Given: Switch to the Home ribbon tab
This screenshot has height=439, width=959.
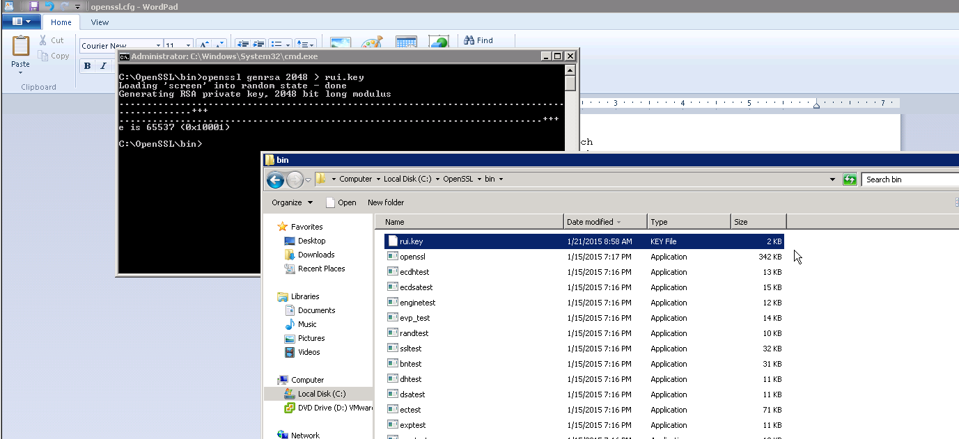Looking at the screenshot, I should 61,22.
